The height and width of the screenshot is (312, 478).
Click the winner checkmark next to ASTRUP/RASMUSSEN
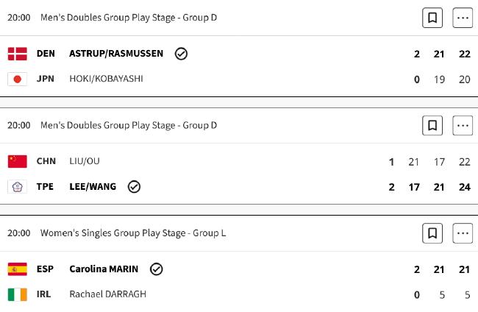[181, 54]
